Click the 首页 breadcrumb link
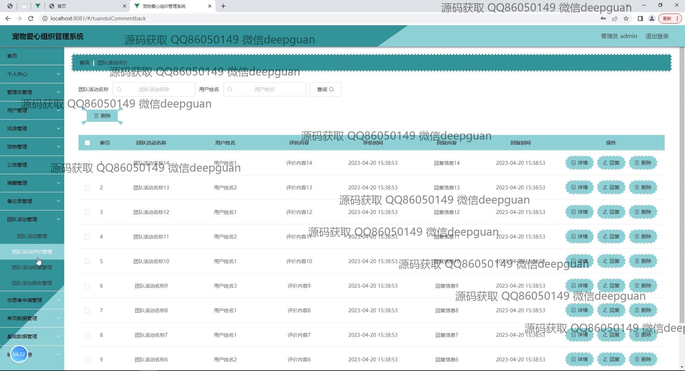 click(85, 63)
